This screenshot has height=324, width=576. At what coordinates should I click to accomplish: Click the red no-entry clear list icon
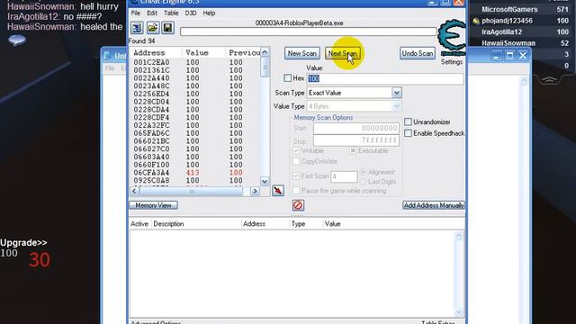(x=298, y=205)
